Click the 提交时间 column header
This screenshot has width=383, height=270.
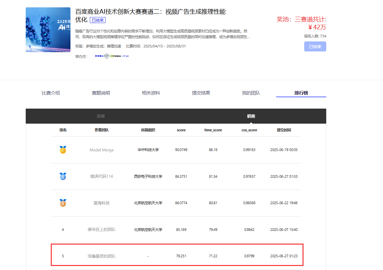[x=284, y=130]
